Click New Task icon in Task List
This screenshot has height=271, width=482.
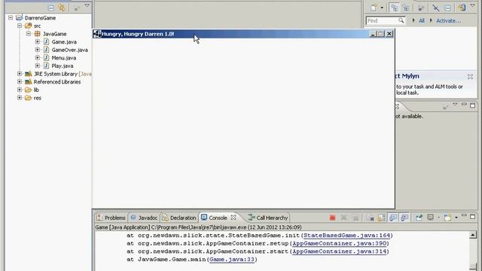click(x=374, y=8)
